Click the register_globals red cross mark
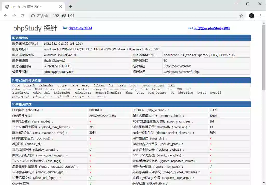 pos(211,150)
